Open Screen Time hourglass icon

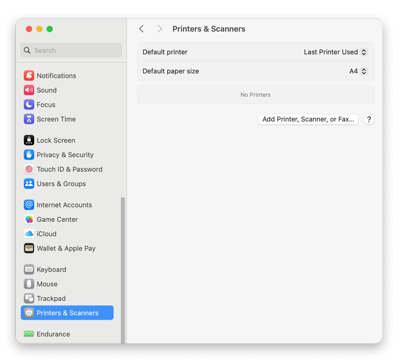coord(29,119)
